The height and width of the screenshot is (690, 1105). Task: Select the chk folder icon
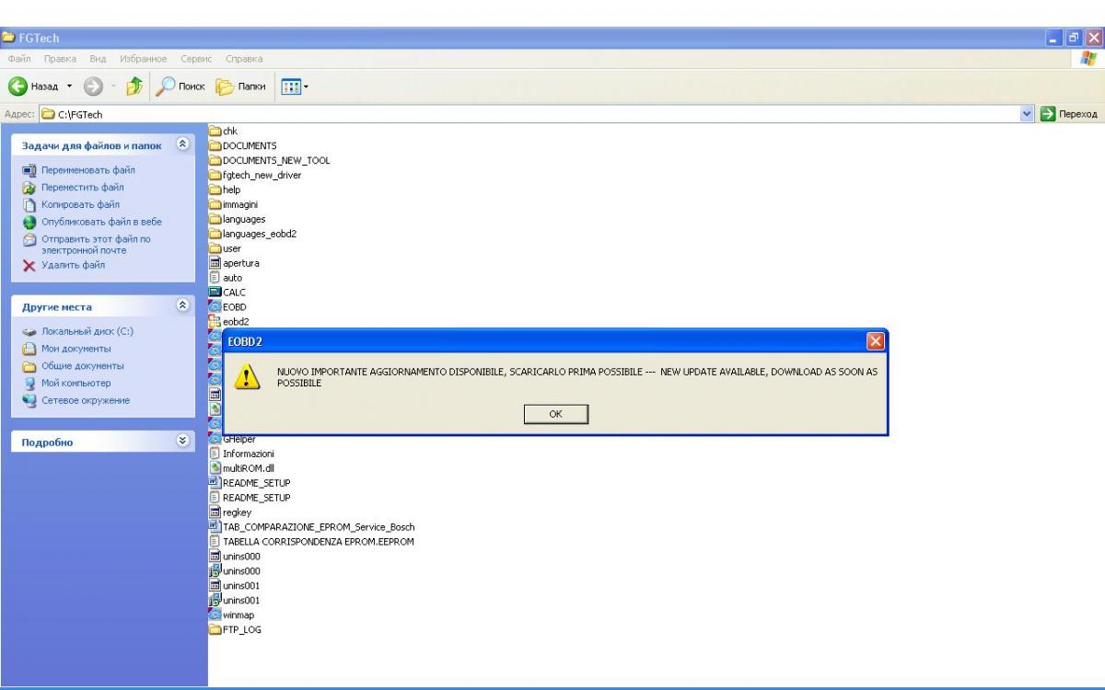pos(215,131)
